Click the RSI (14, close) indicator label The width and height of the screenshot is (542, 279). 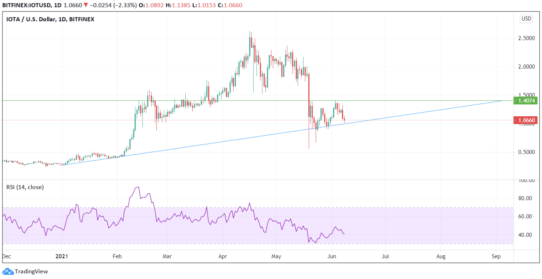25,187
